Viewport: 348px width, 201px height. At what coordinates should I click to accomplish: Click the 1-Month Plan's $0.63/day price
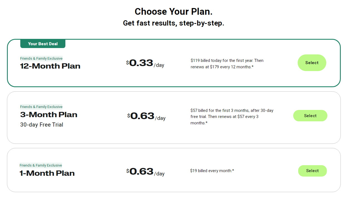click(145, 172)
